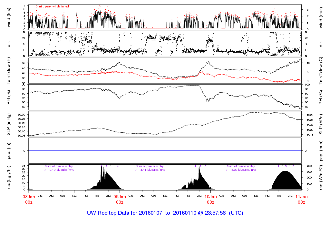The height and width of the screenshot is (226, 330).
Task: Click the 'Tair/Tdew (F)' axis label
Action: [9, 70]
